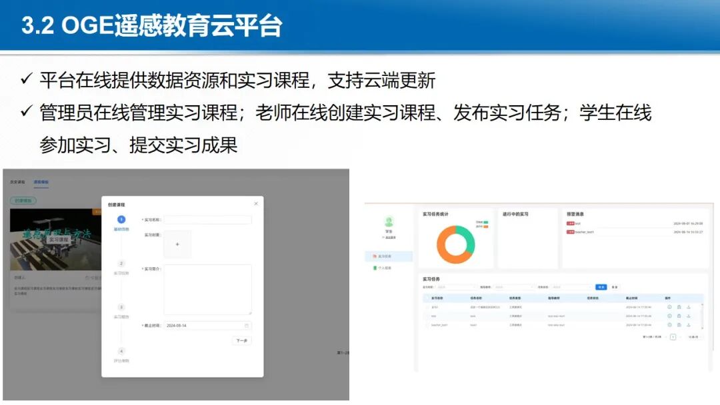This screenshot has width=720, height=405.
Task: Tick the checkbox of the teacher_test1 row
Action: click(427, 325)
